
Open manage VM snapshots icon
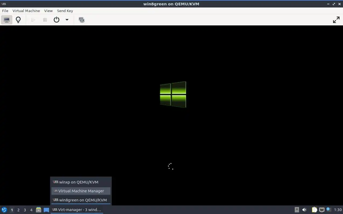coord(81,20)
